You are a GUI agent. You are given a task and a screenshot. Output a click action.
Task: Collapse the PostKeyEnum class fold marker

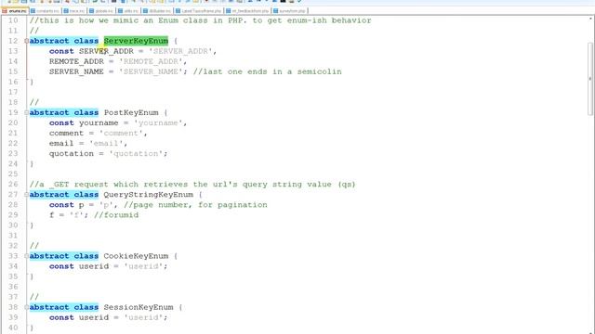click(x=26, y=112)
